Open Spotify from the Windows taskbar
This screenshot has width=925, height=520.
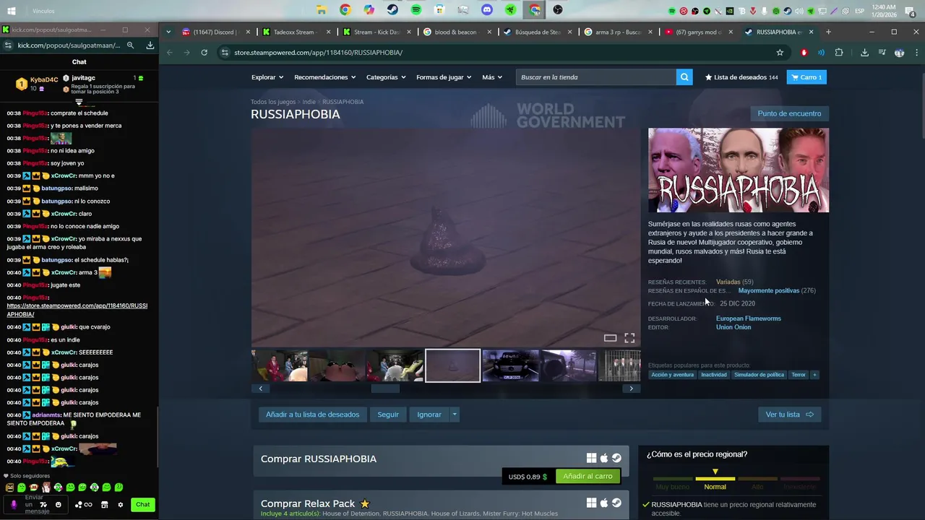[x=416, y=10]
